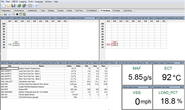Close the Engine Coolant Temperature gauge
Screen dimensions: 185x110
pos(183,63)
